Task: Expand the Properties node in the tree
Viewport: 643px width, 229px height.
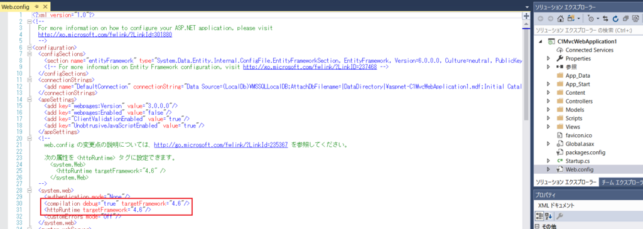Action: pyautogui.click(x=548, y=58)
